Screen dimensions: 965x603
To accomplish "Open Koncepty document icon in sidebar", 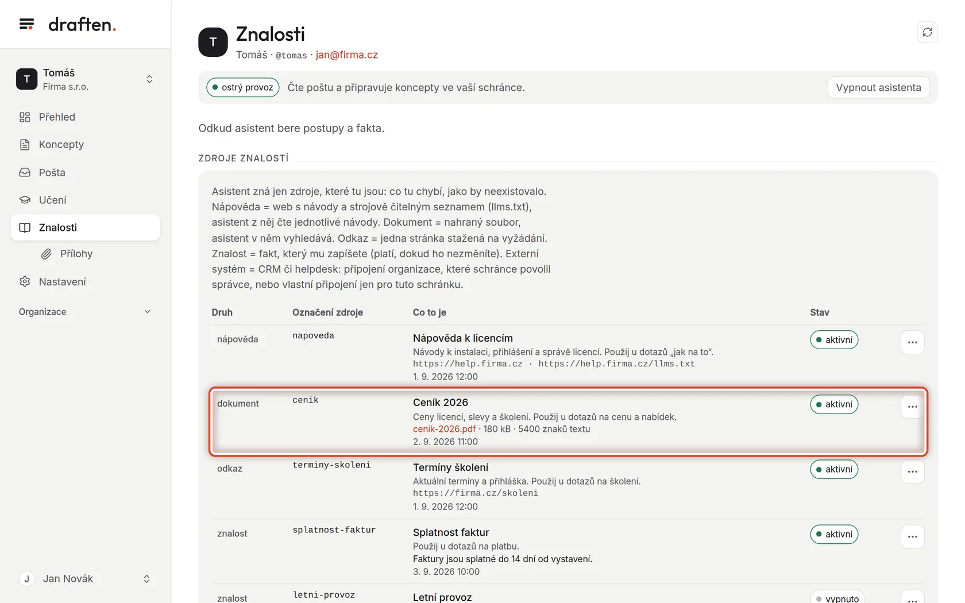I will click(25, 145).
